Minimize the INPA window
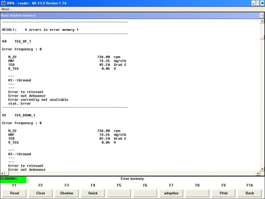 pyautogui.click(x=253, y=3)
